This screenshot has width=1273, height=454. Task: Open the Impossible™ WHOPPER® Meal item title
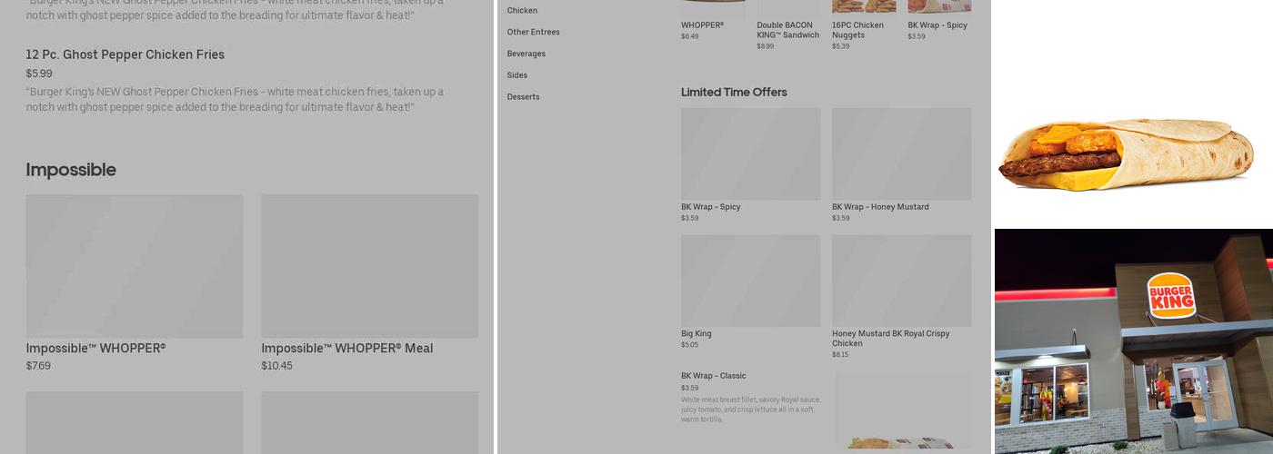tap(347, 349)
